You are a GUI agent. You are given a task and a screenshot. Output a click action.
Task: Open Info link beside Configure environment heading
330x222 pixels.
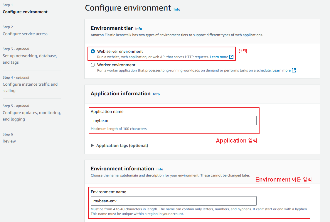coord(177,9)
